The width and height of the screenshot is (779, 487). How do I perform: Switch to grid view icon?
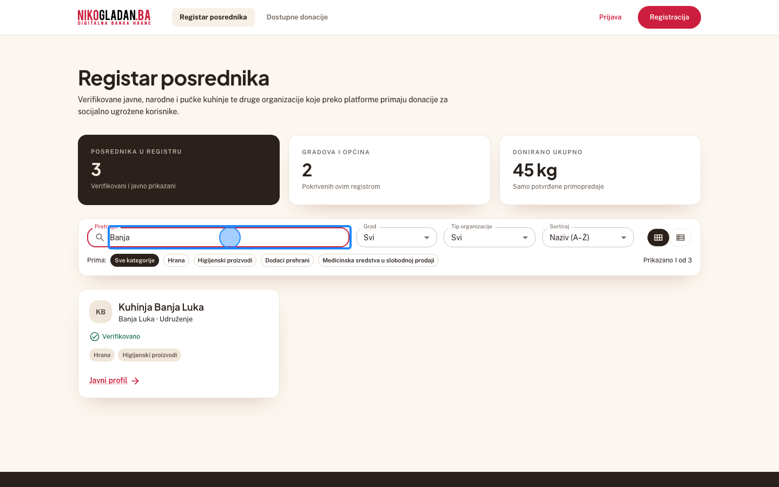tap(658, 238)
